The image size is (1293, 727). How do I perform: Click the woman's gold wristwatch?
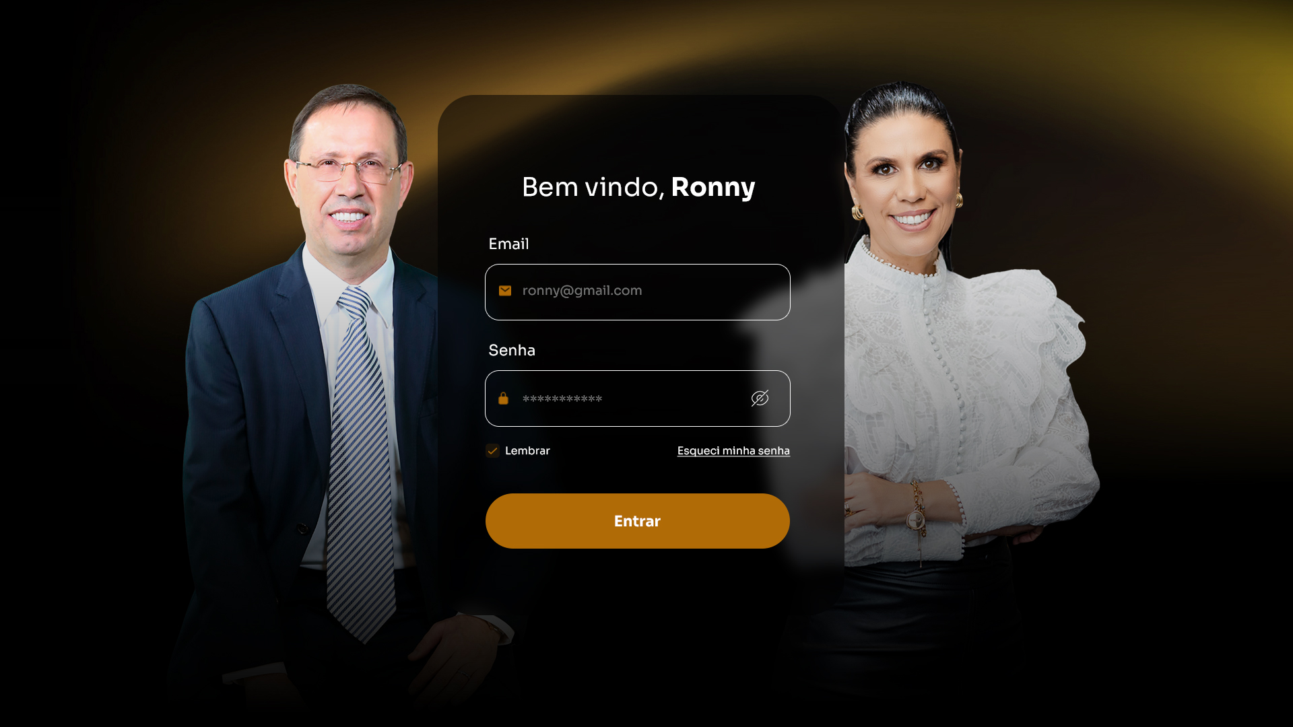[x=916, y=520]
